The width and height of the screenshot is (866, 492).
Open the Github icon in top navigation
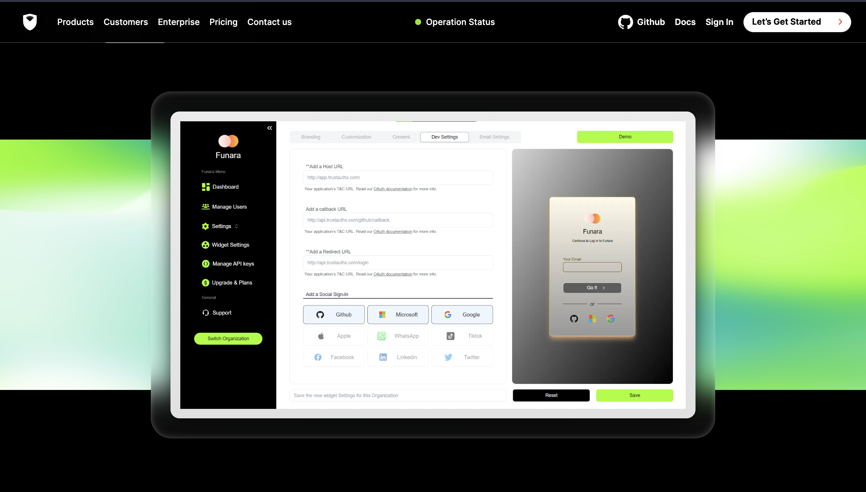point(625,22)
